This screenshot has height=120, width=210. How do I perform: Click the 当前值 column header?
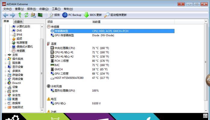click(133, 22)
